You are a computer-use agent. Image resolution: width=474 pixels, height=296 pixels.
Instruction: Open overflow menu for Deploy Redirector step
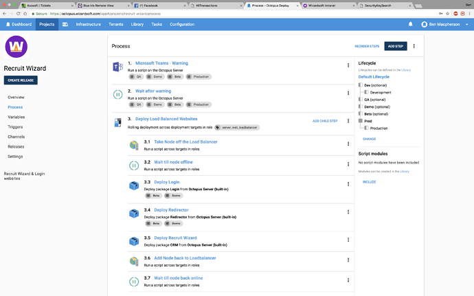[348, 212]
